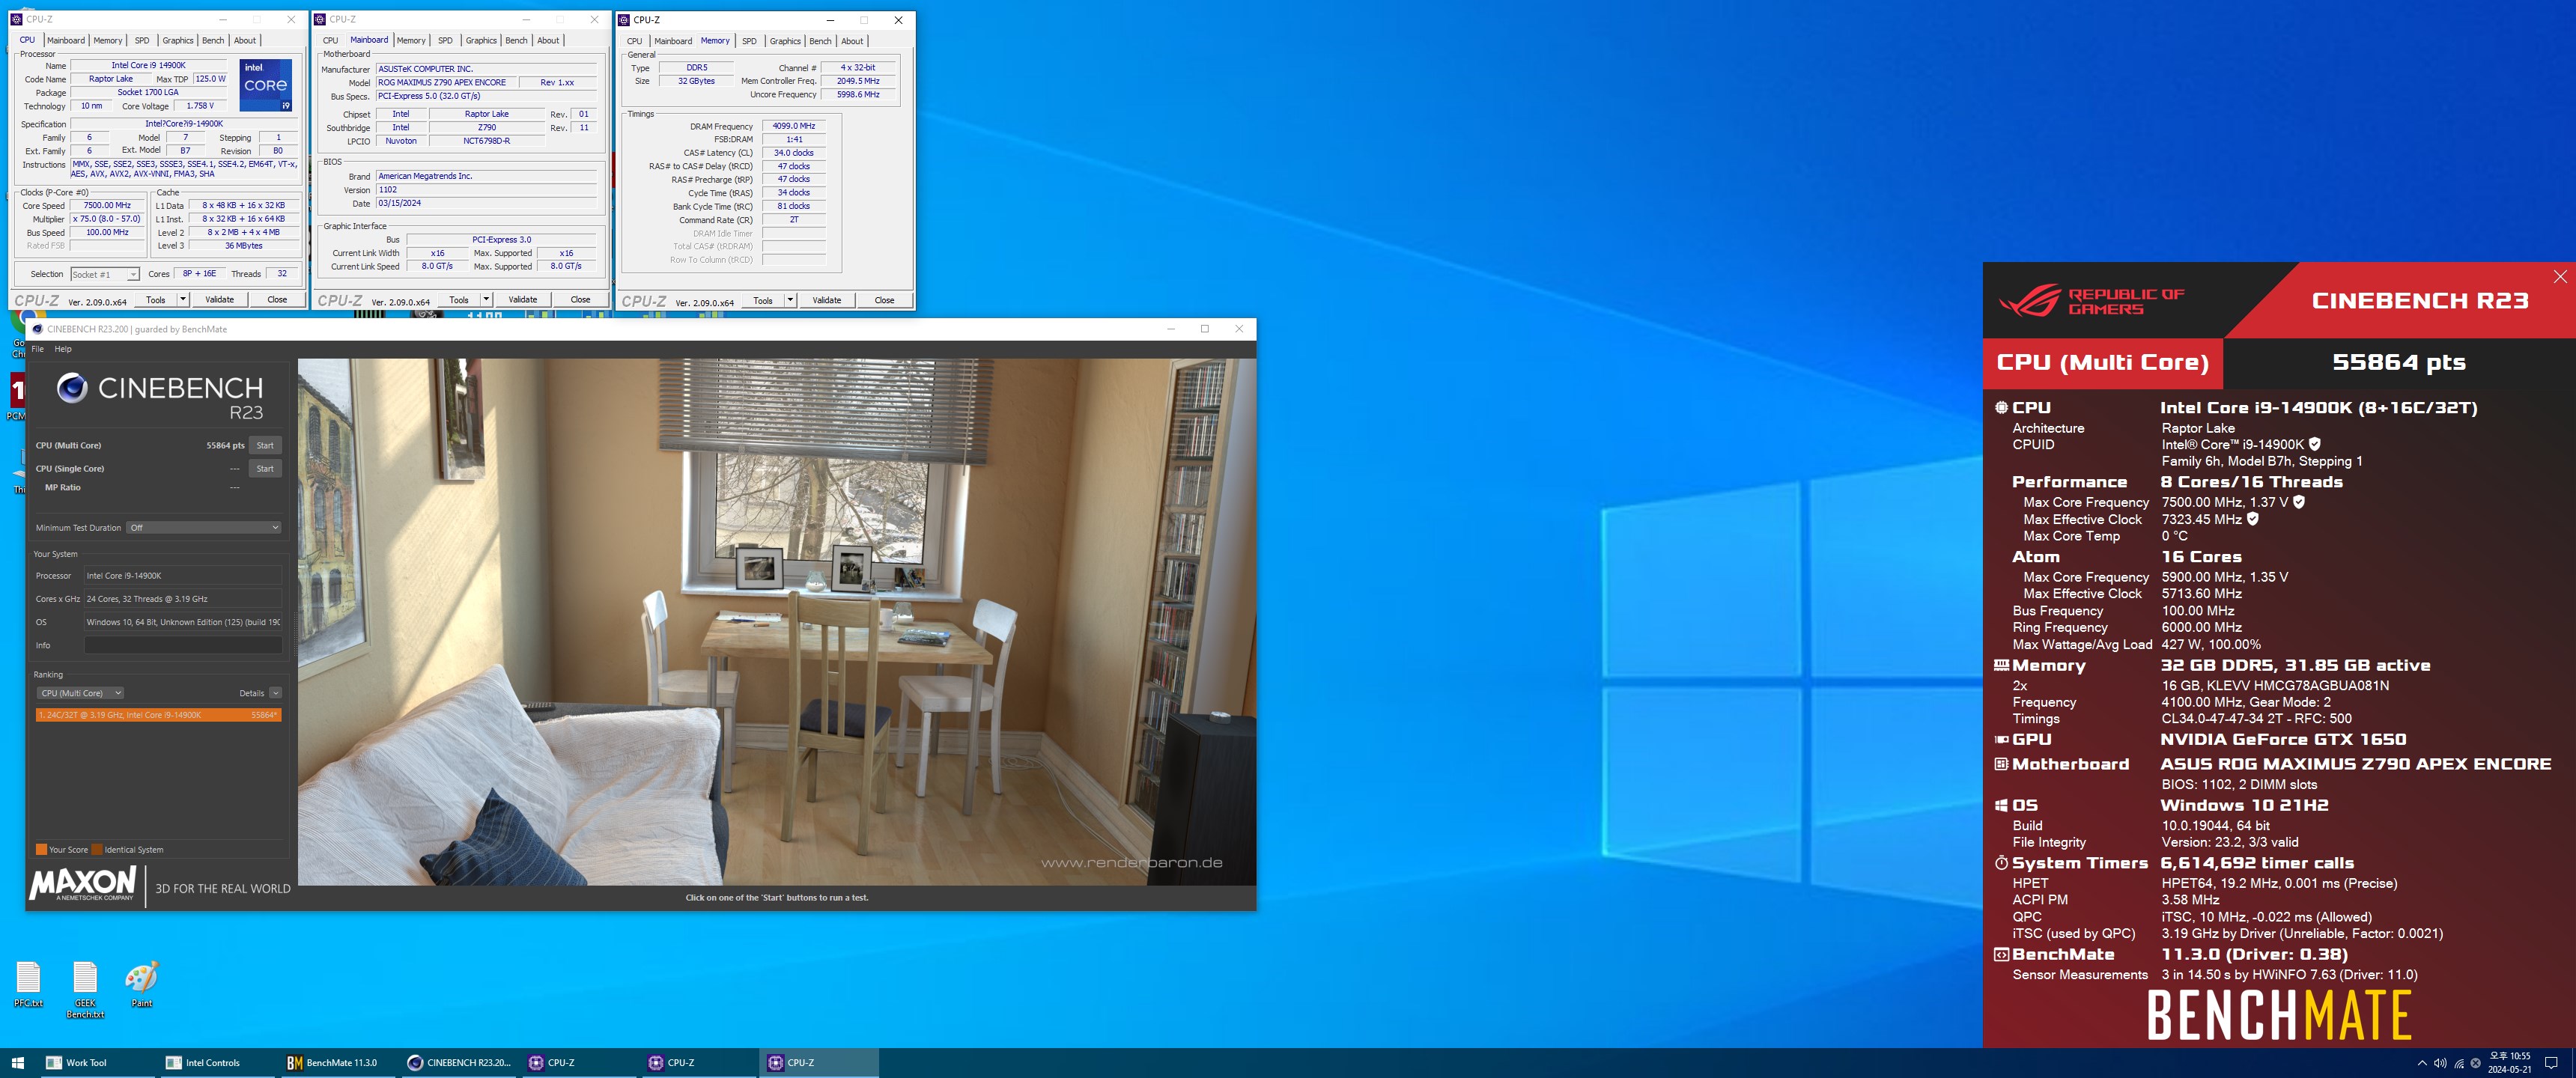Viewport: 2576px width, 1078px height.
Task: Launch the Paint desktop shortcut
Action: pos(142,984)
